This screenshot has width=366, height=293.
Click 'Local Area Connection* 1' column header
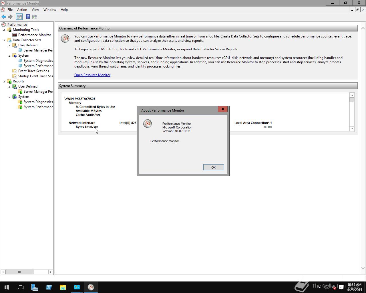click(x=253, y=123)
